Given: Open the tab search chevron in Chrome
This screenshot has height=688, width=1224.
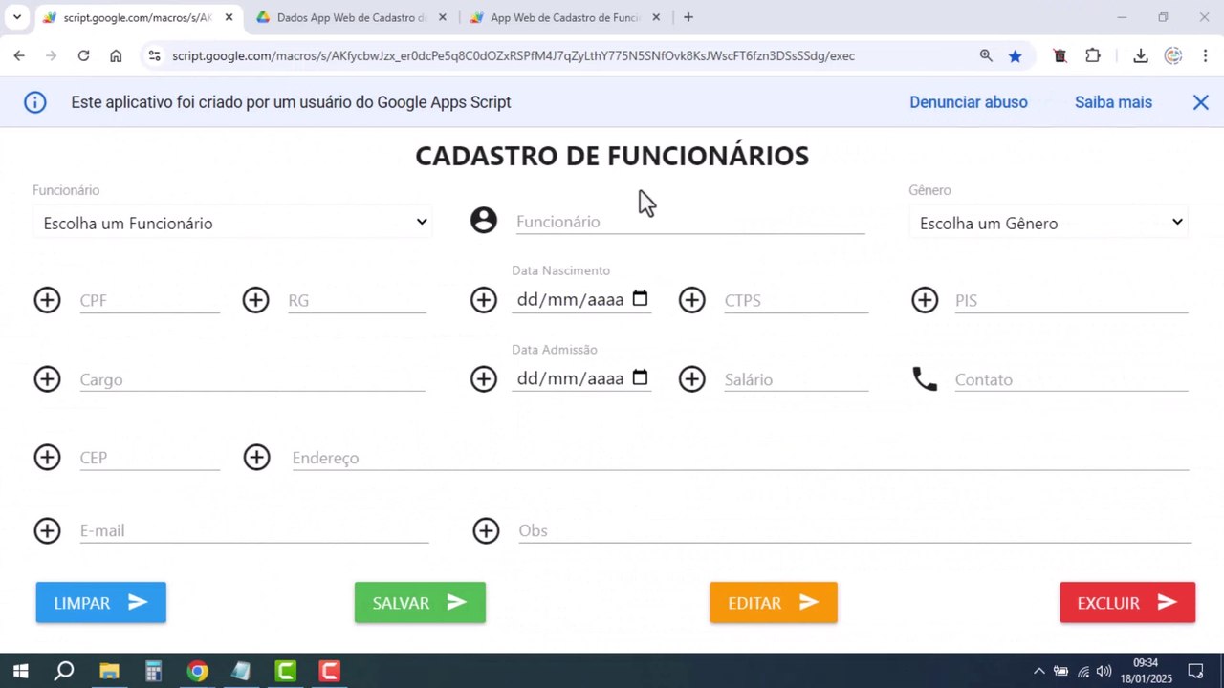Looking at the screenshot, I should (16, 17).
